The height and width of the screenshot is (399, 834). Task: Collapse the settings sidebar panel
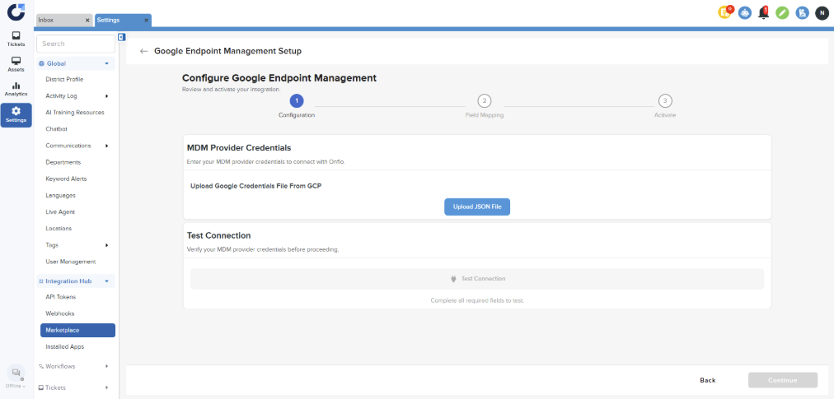[x=122, y=37]
